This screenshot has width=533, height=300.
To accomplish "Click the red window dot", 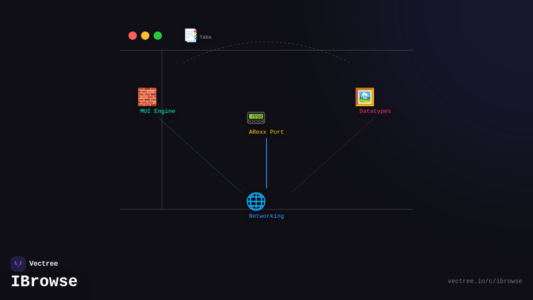I will click(133, 36).
